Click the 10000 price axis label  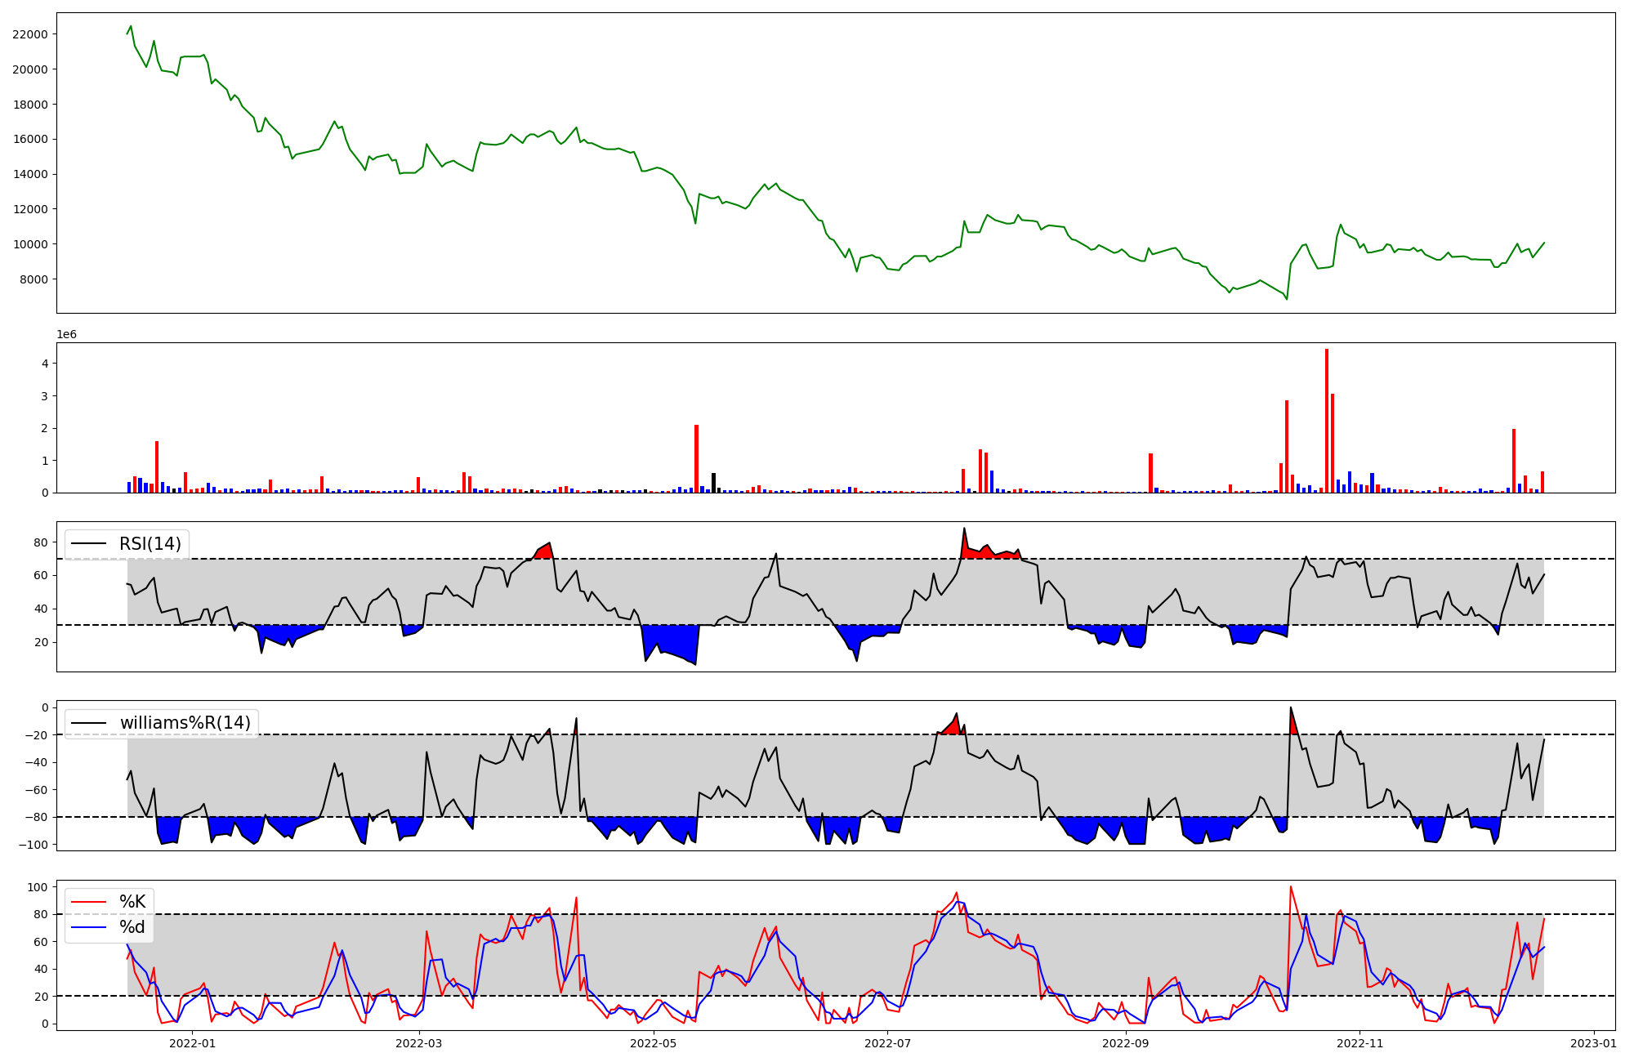30,244
